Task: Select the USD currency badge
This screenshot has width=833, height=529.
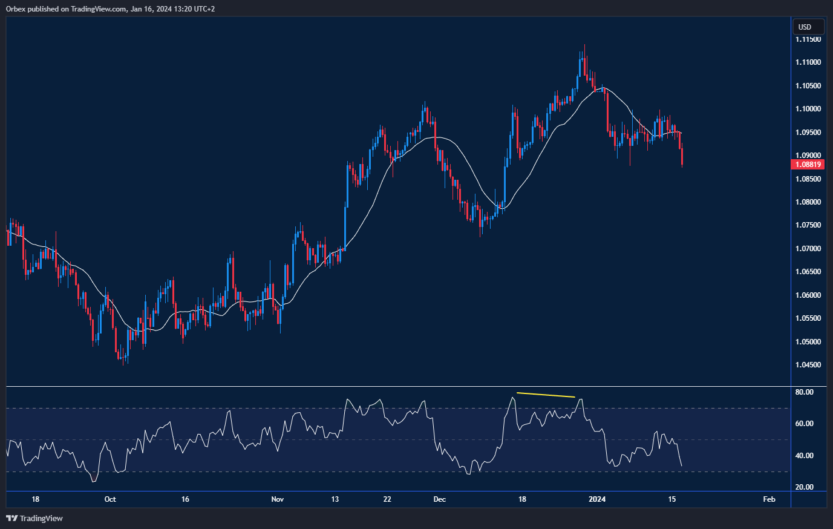Action: point(808,27)
